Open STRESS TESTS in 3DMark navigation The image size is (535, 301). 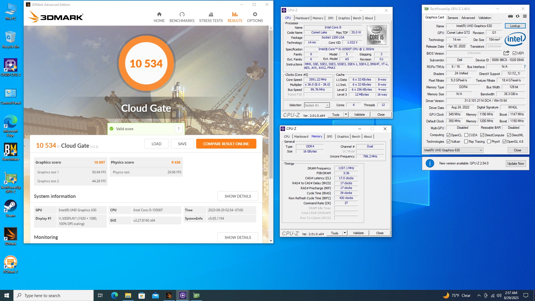pos(211,17)
